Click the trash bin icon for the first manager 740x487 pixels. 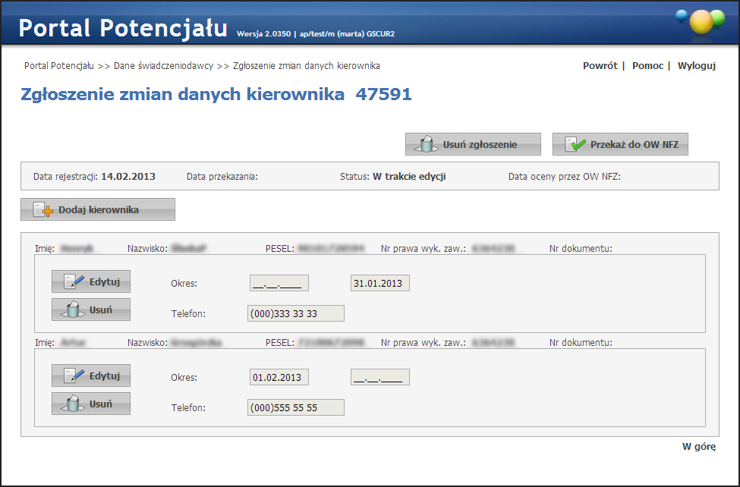click(74, 309)
